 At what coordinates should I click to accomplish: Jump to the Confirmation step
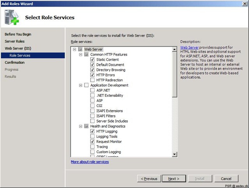[x=14, y=62]
